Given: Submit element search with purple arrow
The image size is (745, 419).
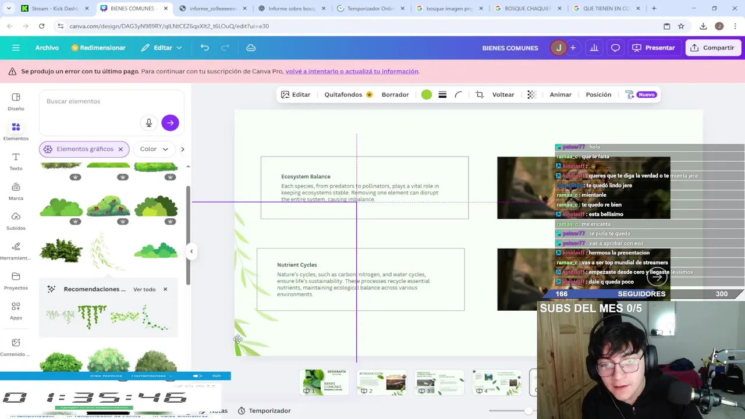Looking at the screenshot, I should [170, 123].
